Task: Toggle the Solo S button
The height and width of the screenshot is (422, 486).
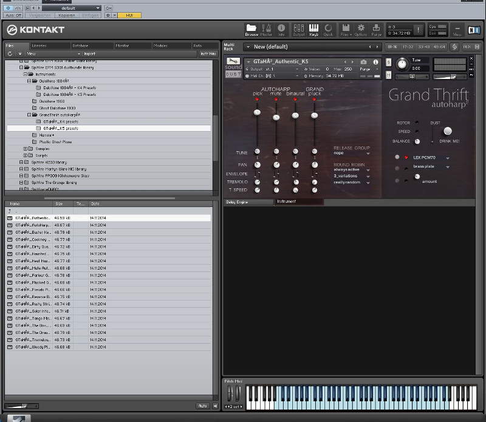Action: click(389, 63)
